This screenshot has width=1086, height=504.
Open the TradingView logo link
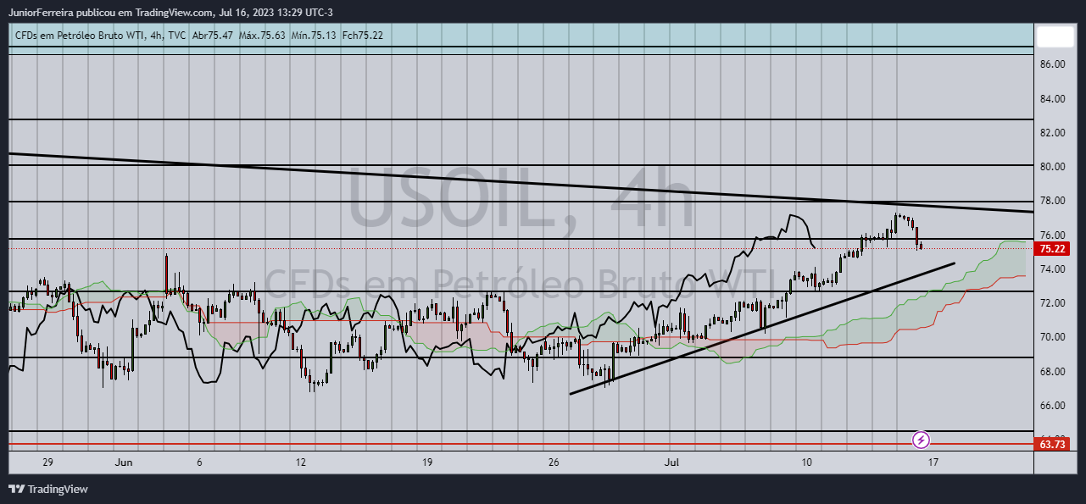click(48, 489)
